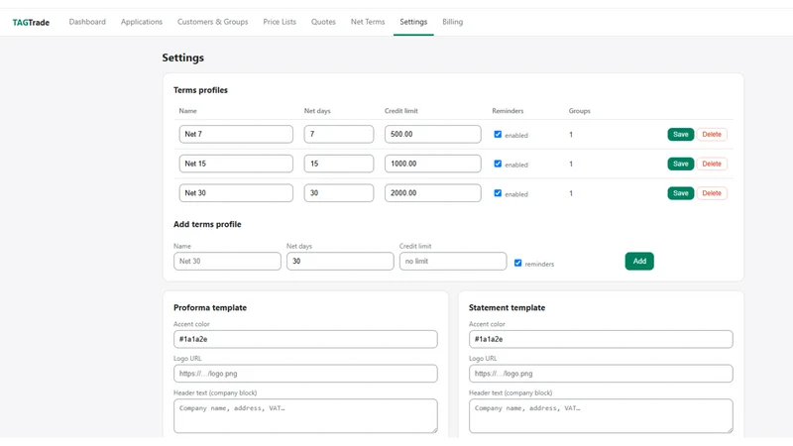Viewport: 793px width, 446px height.
Task: Delete the Net 30 profile
Action: [x=712, y=192]
